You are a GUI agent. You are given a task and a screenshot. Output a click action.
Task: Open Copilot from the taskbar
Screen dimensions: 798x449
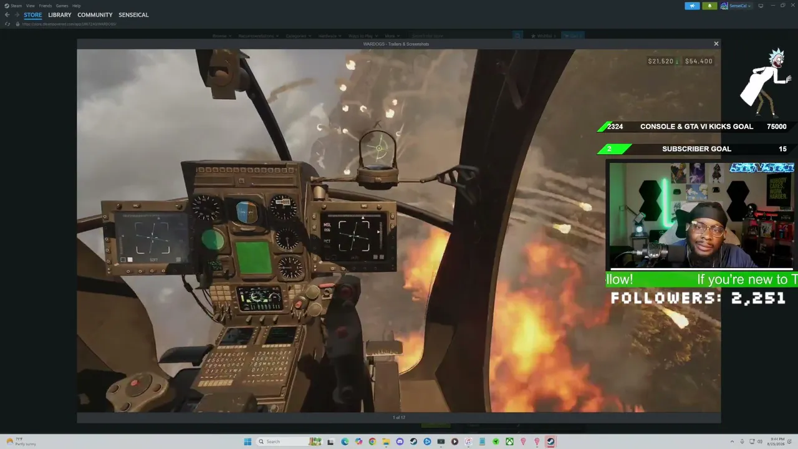358,442
